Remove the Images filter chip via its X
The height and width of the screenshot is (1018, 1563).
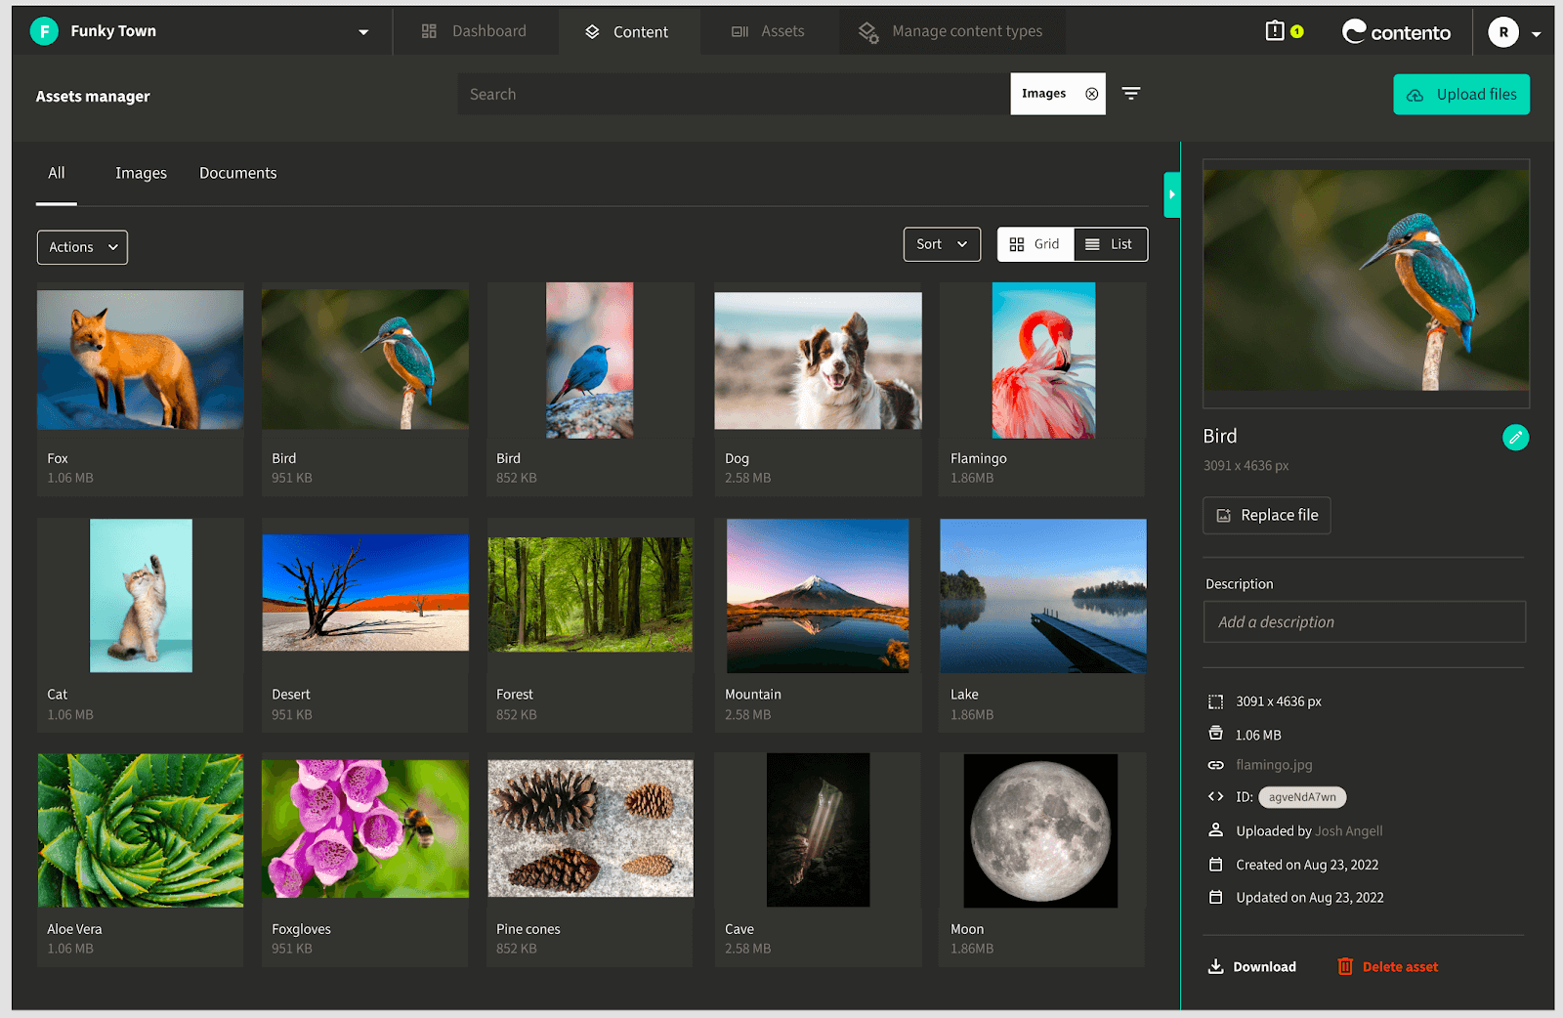click(x=1091, y=94)
